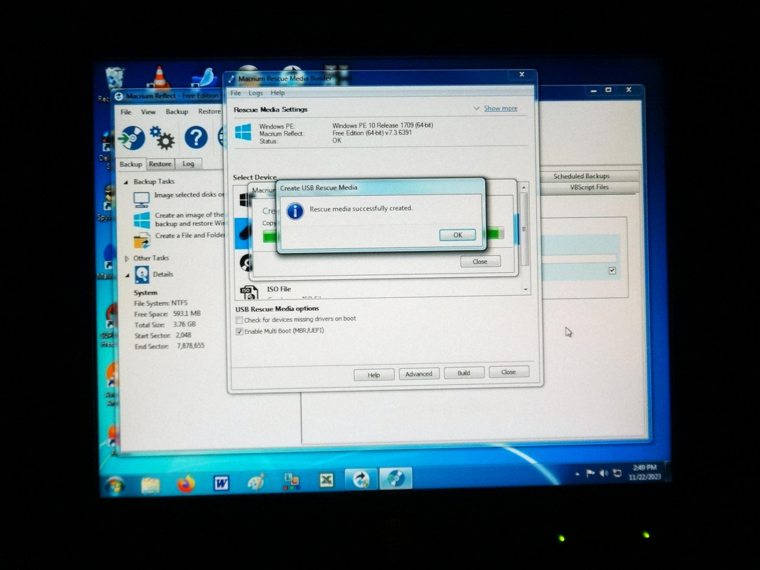Open Restore menu in Macrium Reflect window
The height and width of the screenshot is (570, 760).
point(209,111)
